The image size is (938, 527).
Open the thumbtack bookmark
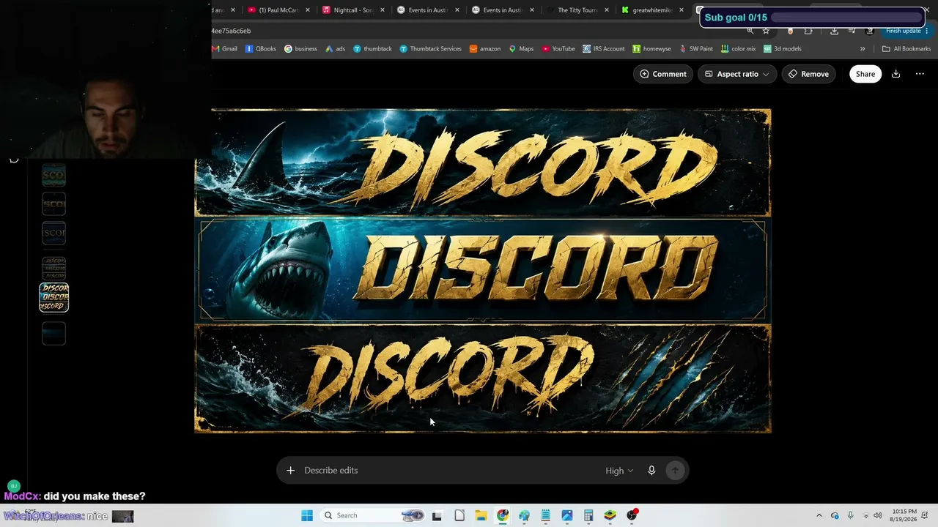[x=372, y=49]
